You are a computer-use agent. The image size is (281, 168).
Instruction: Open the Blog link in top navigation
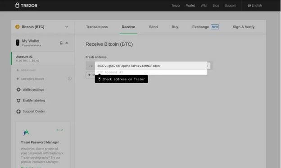click(216, 5)
